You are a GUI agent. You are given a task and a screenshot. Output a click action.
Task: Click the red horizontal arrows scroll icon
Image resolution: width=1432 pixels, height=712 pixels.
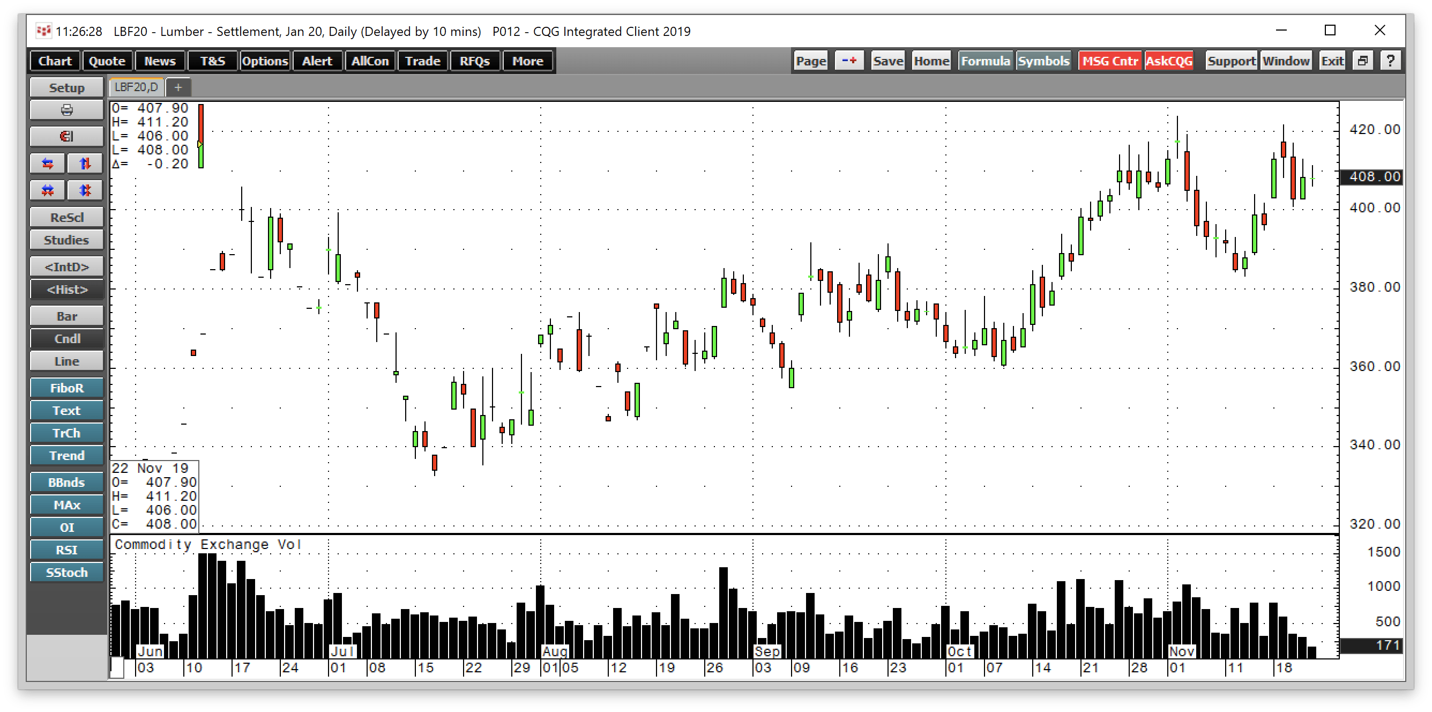47,163
